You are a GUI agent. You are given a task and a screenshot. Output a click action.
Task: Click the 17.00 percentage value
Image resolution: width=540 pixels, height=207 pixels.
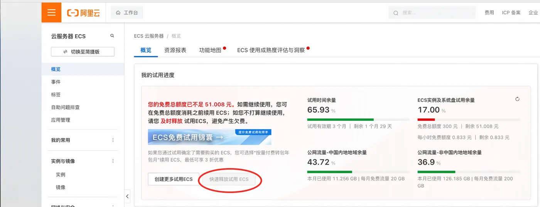(x=429, y=110)
